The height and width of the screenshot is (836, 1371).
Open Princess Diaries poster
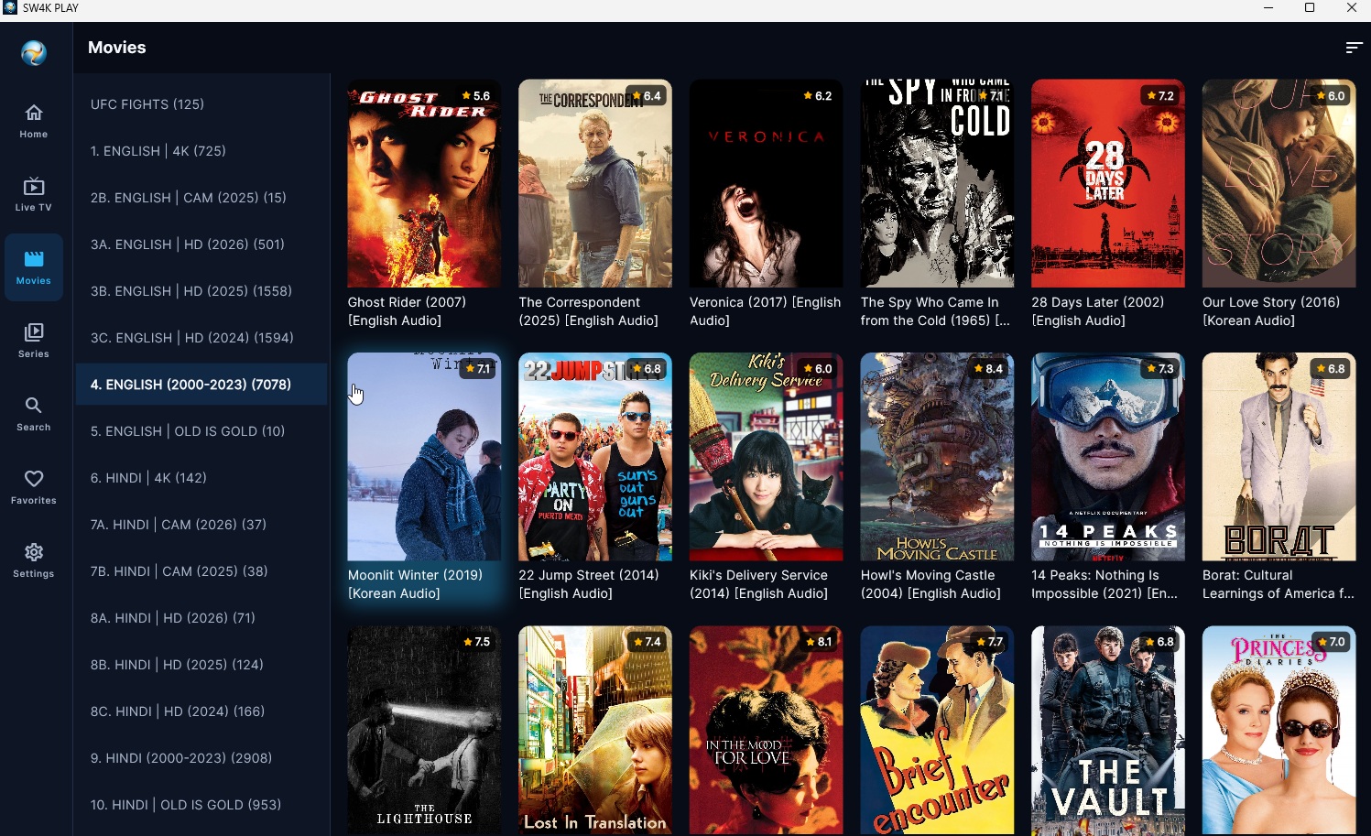[1279, 730]
